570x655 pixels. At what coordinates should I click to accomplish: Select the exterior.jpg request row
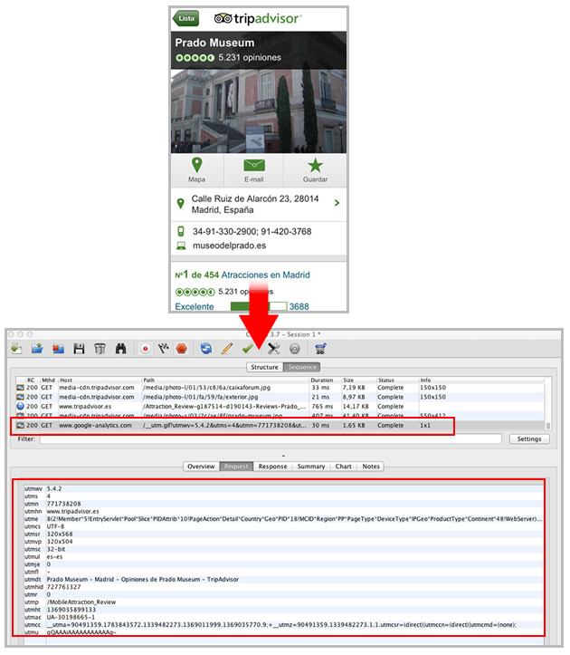(280, 397)
